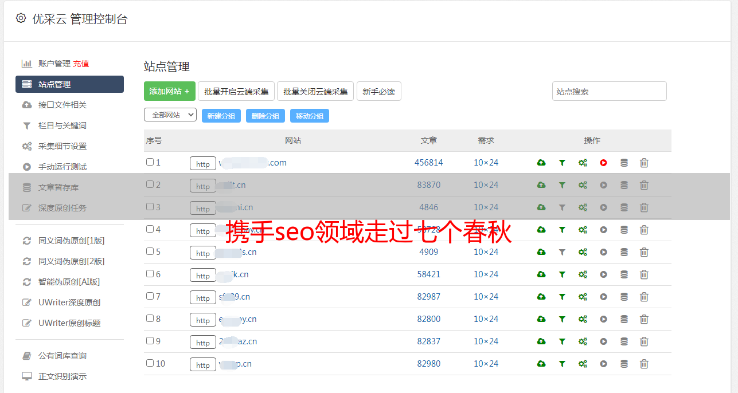Run site 6 with the play icon
Screen dimensions: 738x393
(603, 274)
